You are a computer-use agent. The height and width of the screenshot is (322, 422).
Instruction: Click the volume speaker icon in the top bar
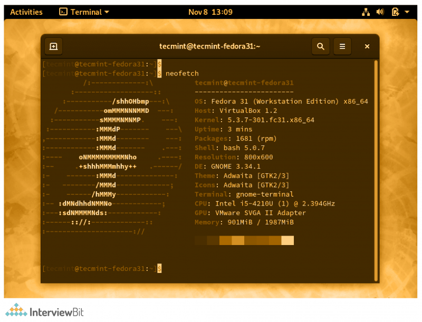(380, 12)
